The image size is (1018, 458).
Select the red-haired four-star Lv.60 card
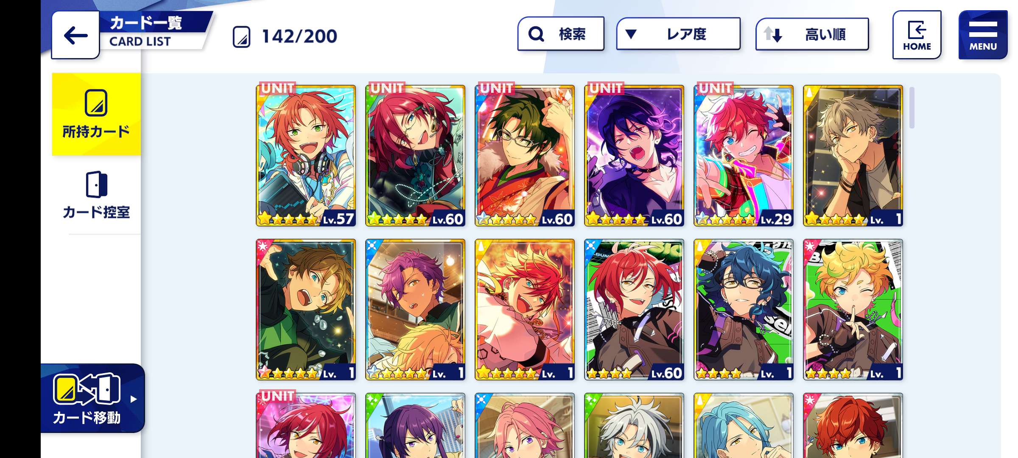634,310
